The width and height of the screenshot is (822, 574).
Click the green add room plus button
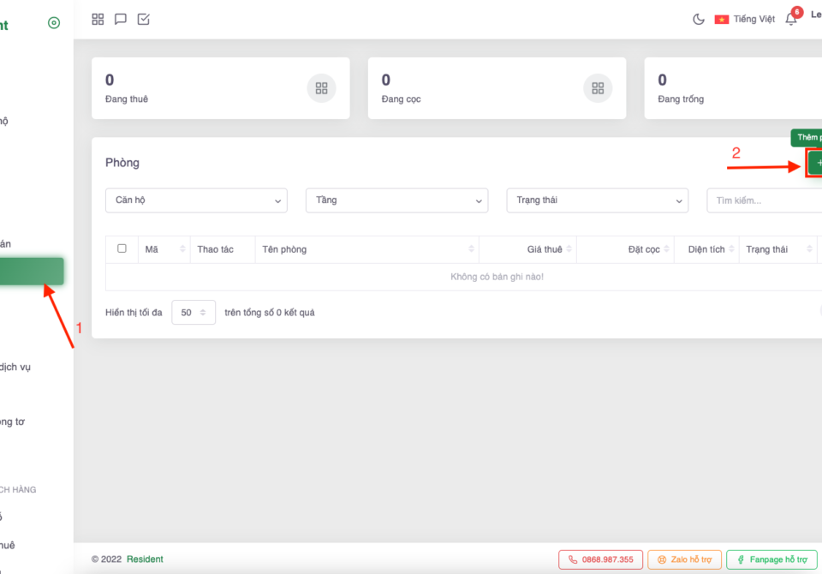click(815, 162)
